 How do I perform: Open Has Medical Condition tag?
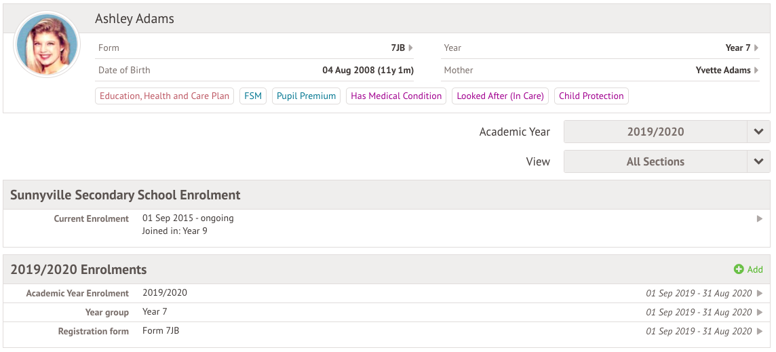pyautogui.click(x=396, y=96)
